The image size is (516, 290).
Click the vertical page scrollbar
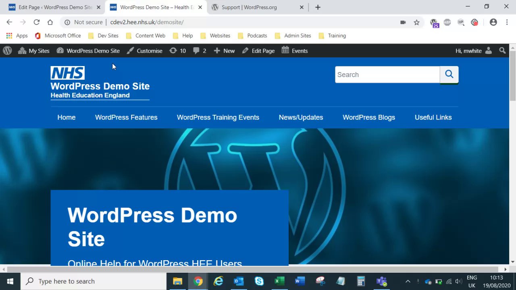pos(512,77)
